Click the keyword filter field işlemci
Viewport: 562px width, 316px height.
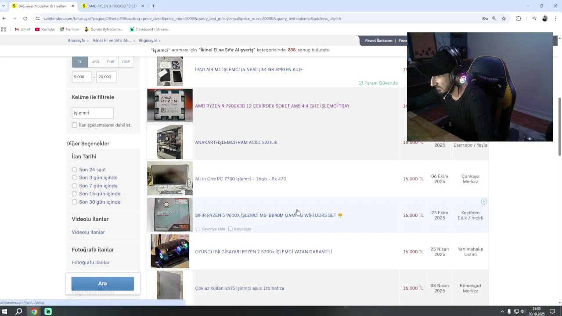[x=93, y=113]
